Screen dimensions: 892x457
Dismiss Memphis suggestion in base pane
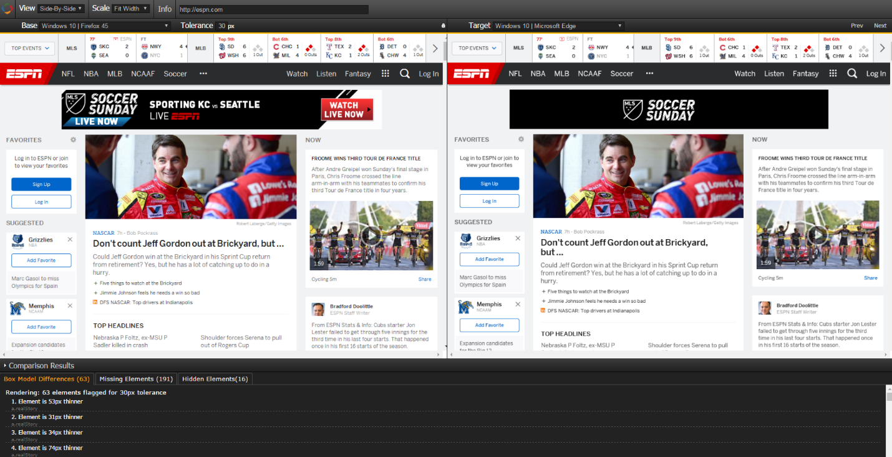pos(70,306)
